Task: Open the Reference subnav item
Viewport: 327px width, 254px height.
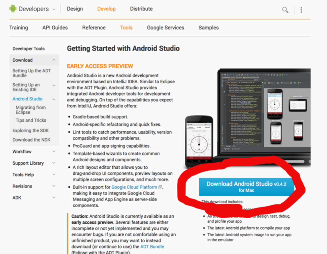Action: click(94, 28)
